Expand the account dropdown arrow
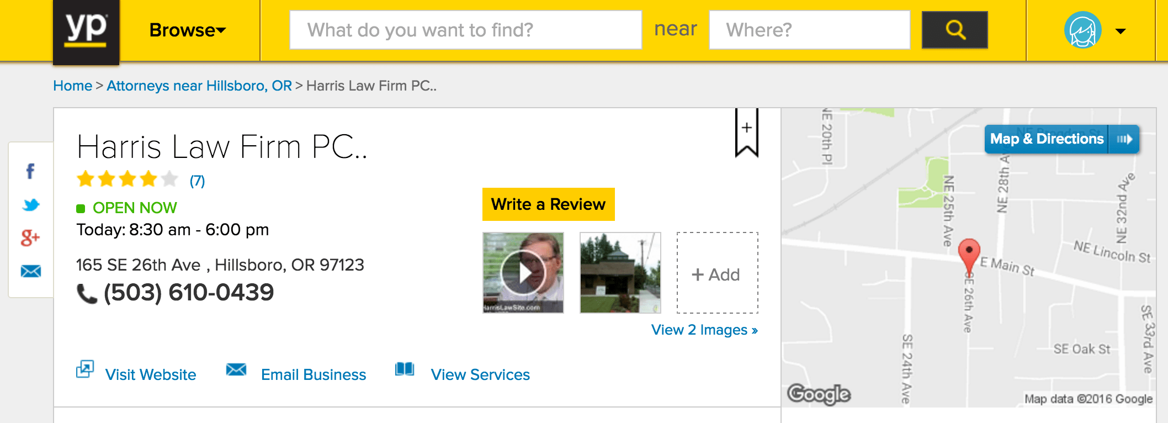The height and width of the screenshot is (423, 1168). (x=1121, y=31)
